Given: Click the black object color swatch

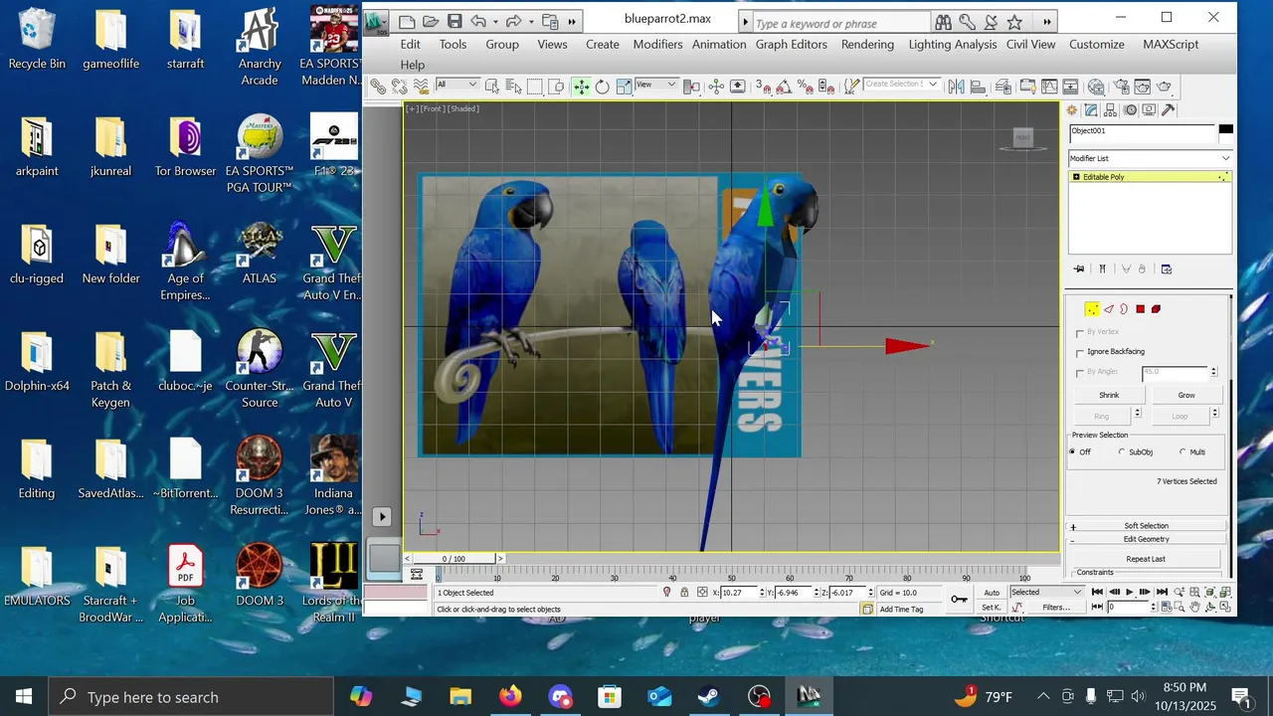Looking at the screenshot, I should tap(1225, 130).
